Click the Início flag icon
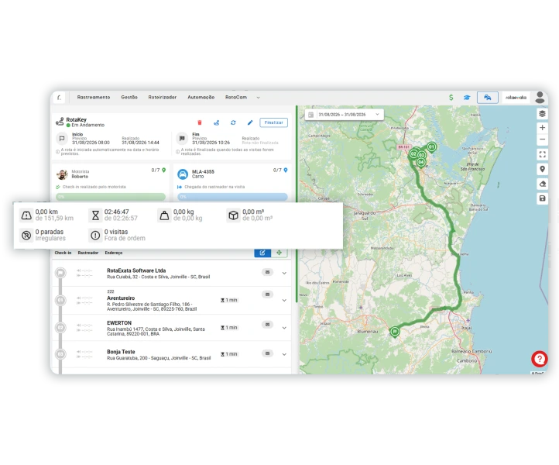Viewport: 559px width, 465px height. point(62,139)
